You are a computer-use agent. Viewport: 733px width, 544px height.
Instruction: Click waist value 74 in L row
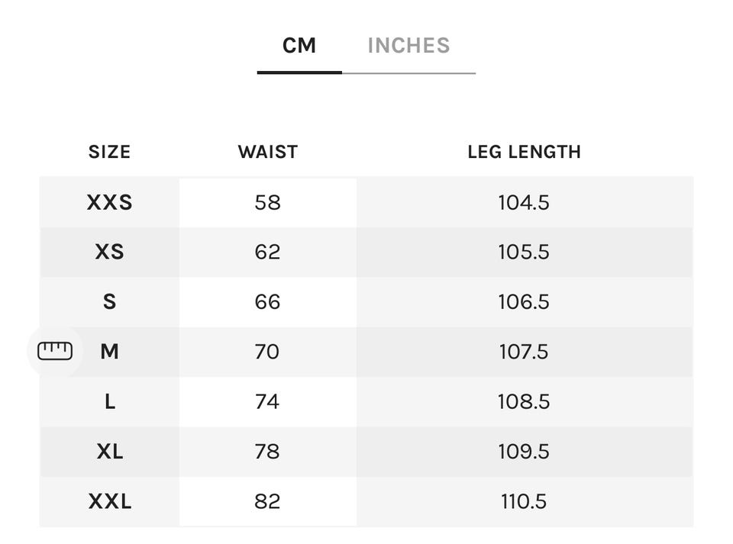pos(267,401)
